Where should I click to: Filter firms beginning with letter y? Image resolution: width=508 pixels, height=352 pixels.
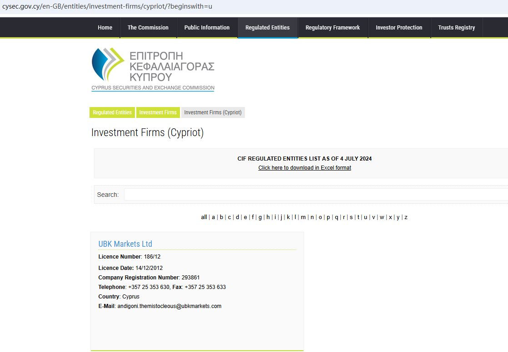pyautogui.click(x=398, y=217)
